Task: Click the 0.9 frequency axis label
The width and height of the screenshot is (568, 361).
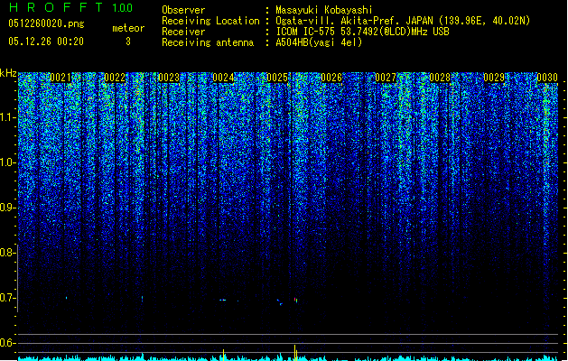Action: (8, 208)
